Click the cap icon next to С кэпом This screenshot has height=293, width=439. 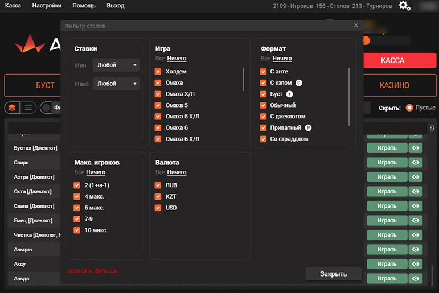[299, 82]
